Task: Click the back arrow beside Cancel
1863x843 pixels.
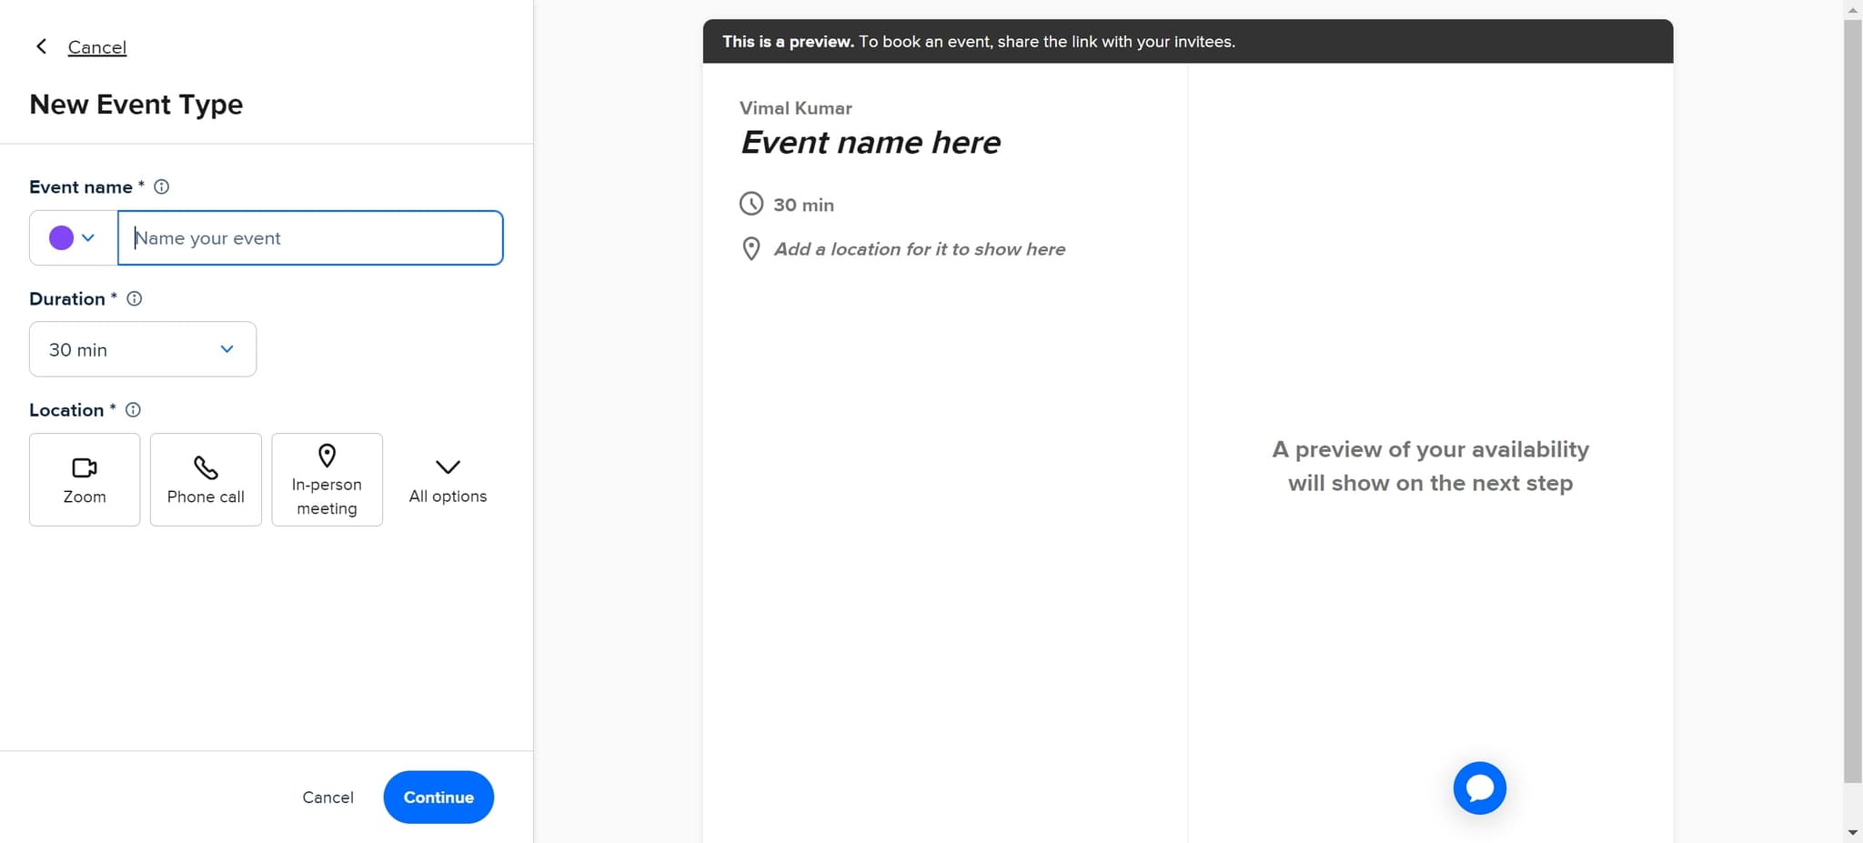Action: pyautogui.click(x=41, y=46)
